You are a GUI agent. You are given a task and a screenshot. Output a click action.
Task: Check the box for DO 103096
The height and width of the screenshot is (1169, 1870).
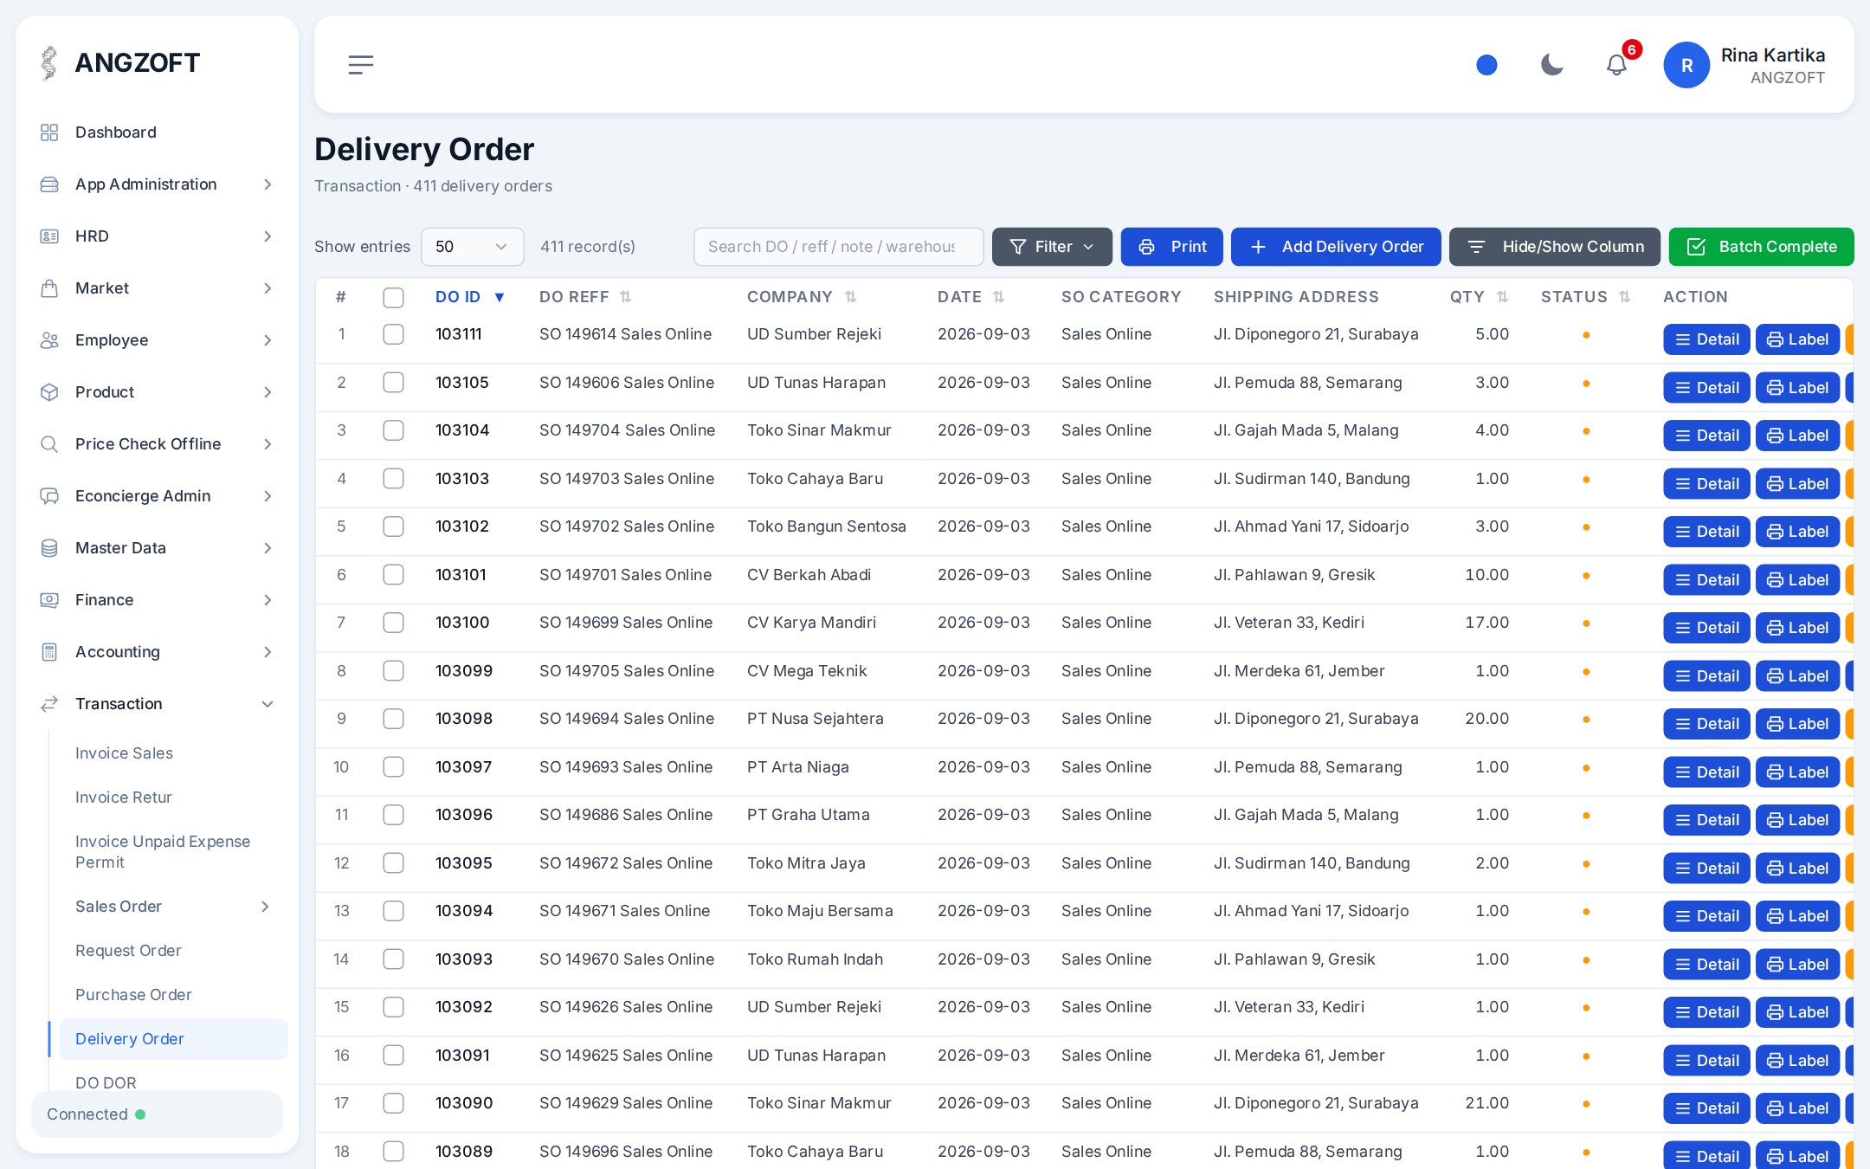click(393, 815)
